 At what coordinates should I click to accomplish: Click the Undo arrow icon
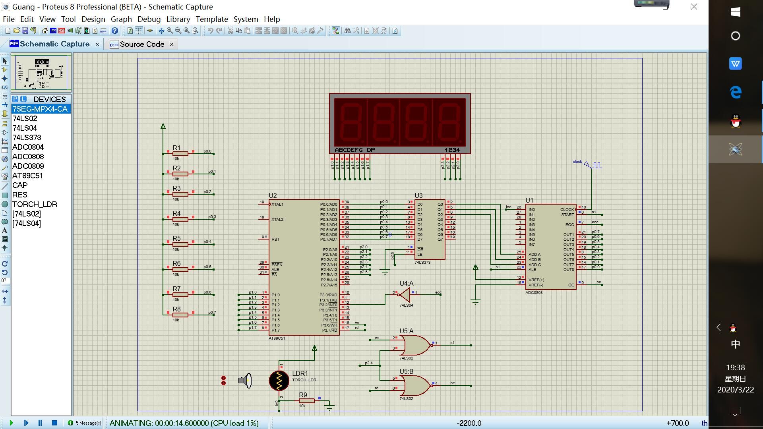coord(210,31)
